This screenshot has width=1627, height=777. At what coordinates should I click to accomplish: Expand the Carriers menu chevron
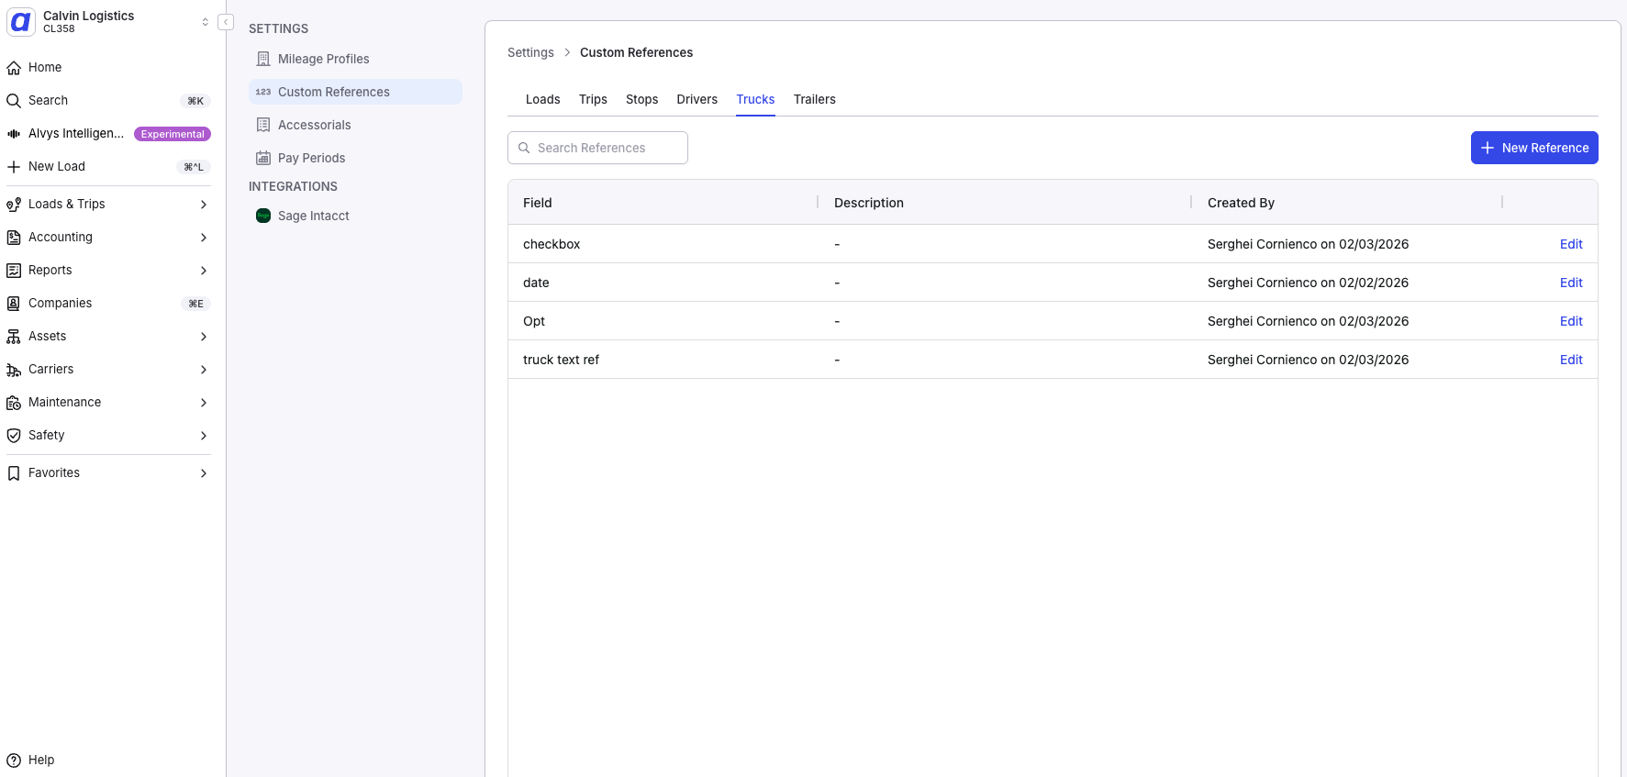tap(204, 370)
